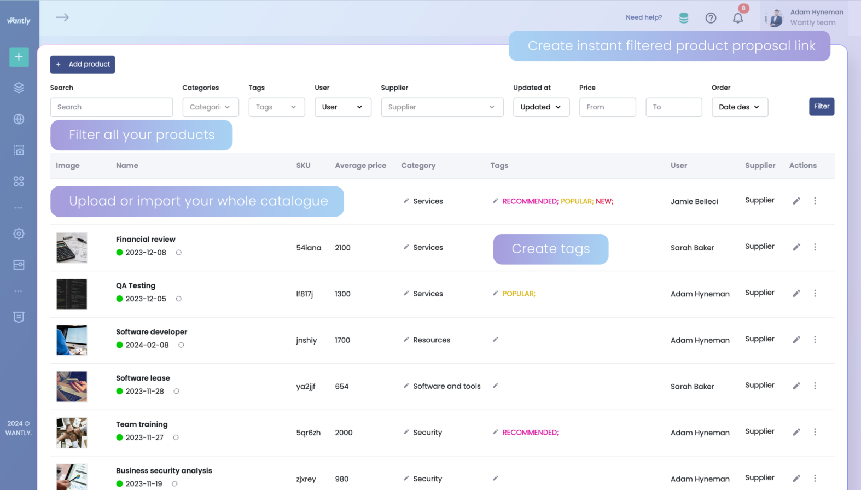Open the settings gear in sidebar
Image resolution: width=861 pixels, height=490 pixels.
[19, 234]
